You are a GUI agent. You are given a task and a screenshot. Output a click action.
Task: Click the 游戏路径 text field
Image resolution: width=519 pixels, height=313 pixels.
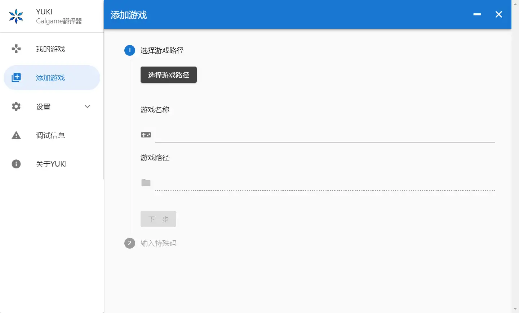point(324,183)
